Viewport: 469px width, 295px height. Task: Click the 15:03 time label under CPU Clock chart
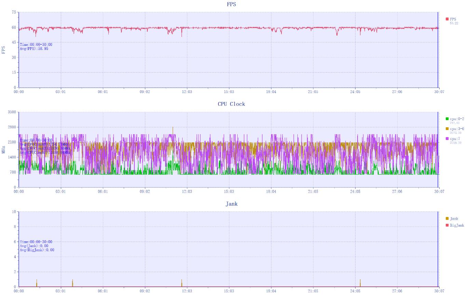[229, 192]
